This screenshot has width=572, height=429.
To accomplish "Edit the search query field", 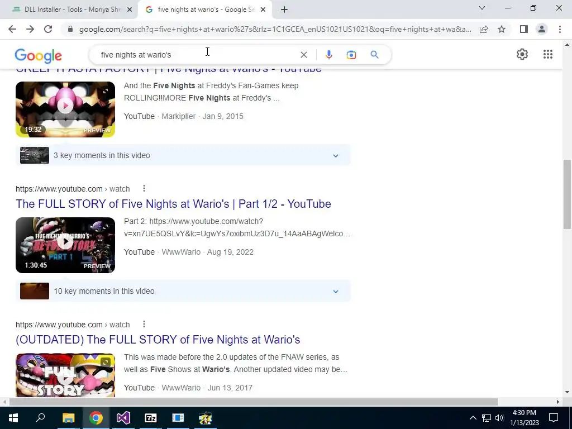I will (197, 55).
